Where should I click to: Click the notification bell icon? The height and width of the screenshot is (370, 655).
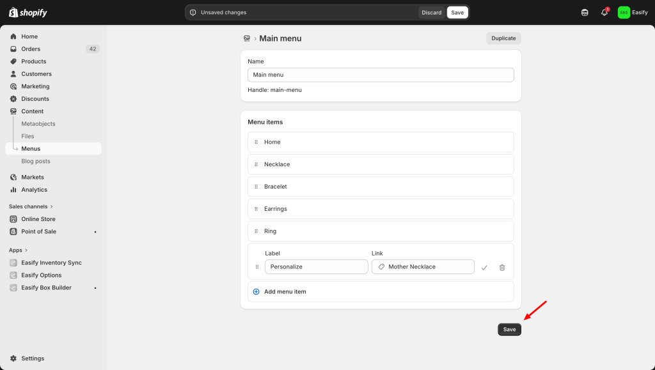(604, 13)
